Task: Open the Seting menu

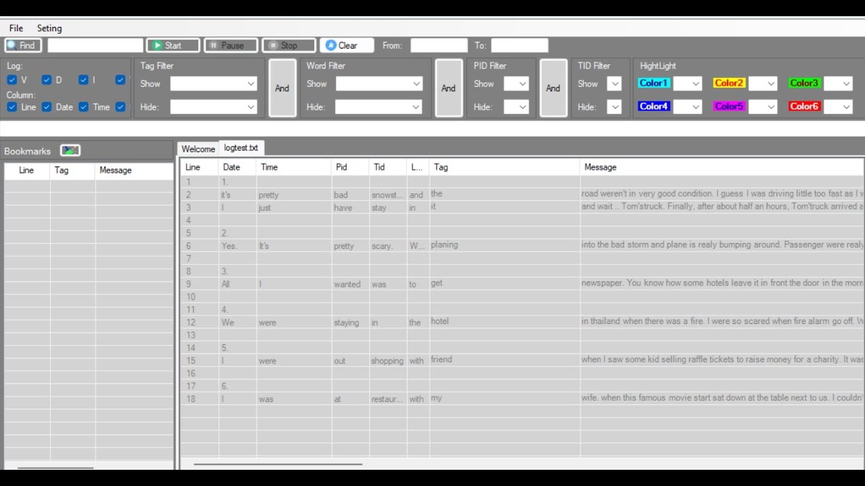Action: [49, 28]
